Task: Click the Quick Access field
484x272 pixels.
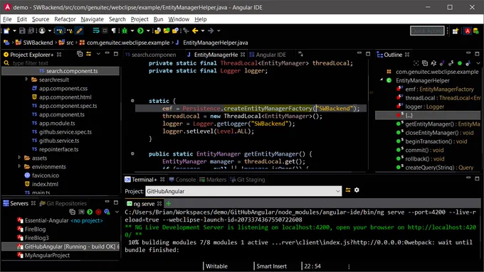Action: [x=427, y=31]
